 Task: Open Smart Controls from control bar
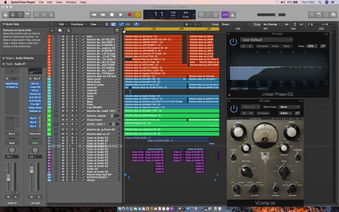pyautogui.click(x=36, y=15)
